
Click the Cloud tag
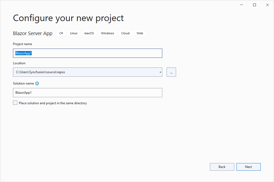(125, 33)
